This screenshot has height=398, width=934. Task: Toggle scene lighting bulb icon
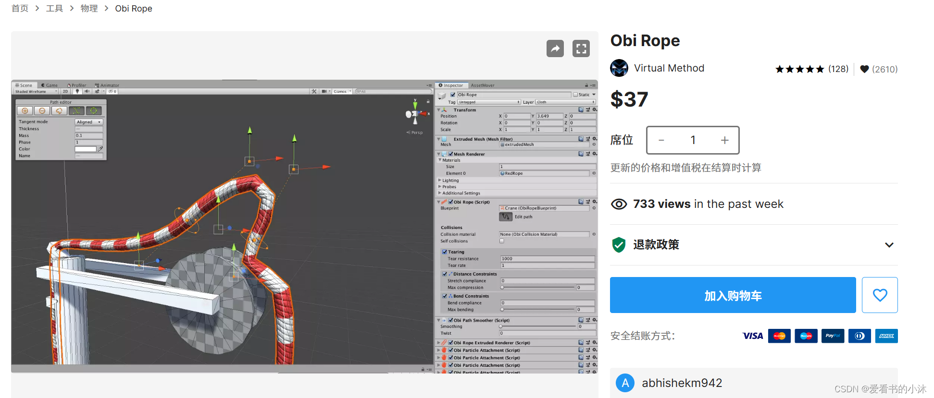click(77, 91)
